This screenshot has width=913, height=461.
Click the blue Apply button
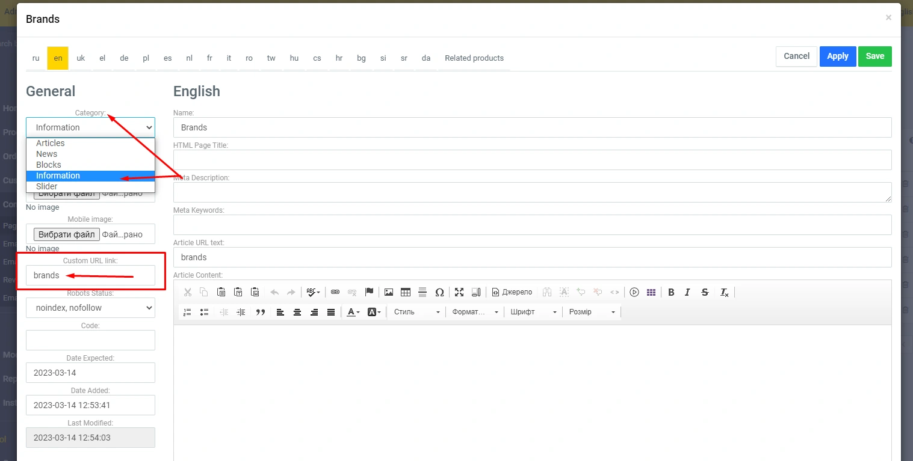[x=837, y=56]
